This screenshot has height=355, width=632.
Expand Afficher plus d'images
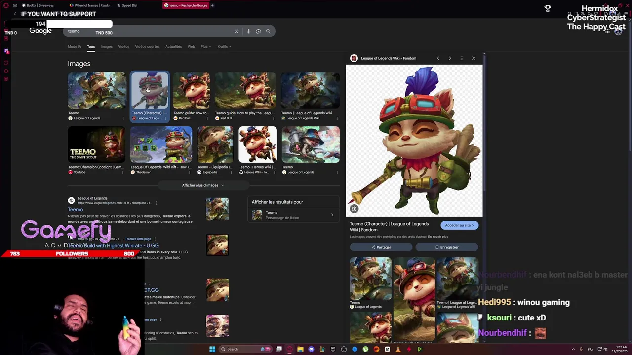(203, 185)
